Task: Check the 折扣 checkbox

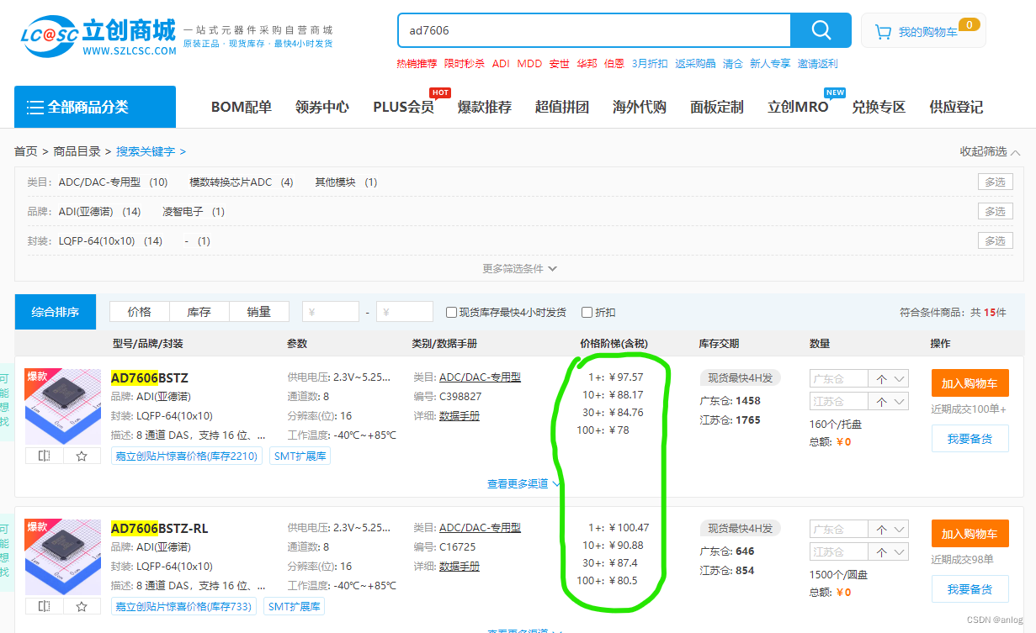Action: pyautogui.click(x=587, y=312)
